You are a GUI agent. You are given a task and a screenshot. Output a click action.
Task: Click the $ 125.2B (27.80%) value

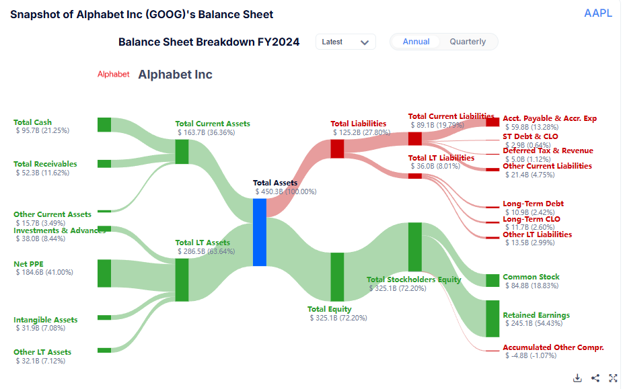[361, 132]
